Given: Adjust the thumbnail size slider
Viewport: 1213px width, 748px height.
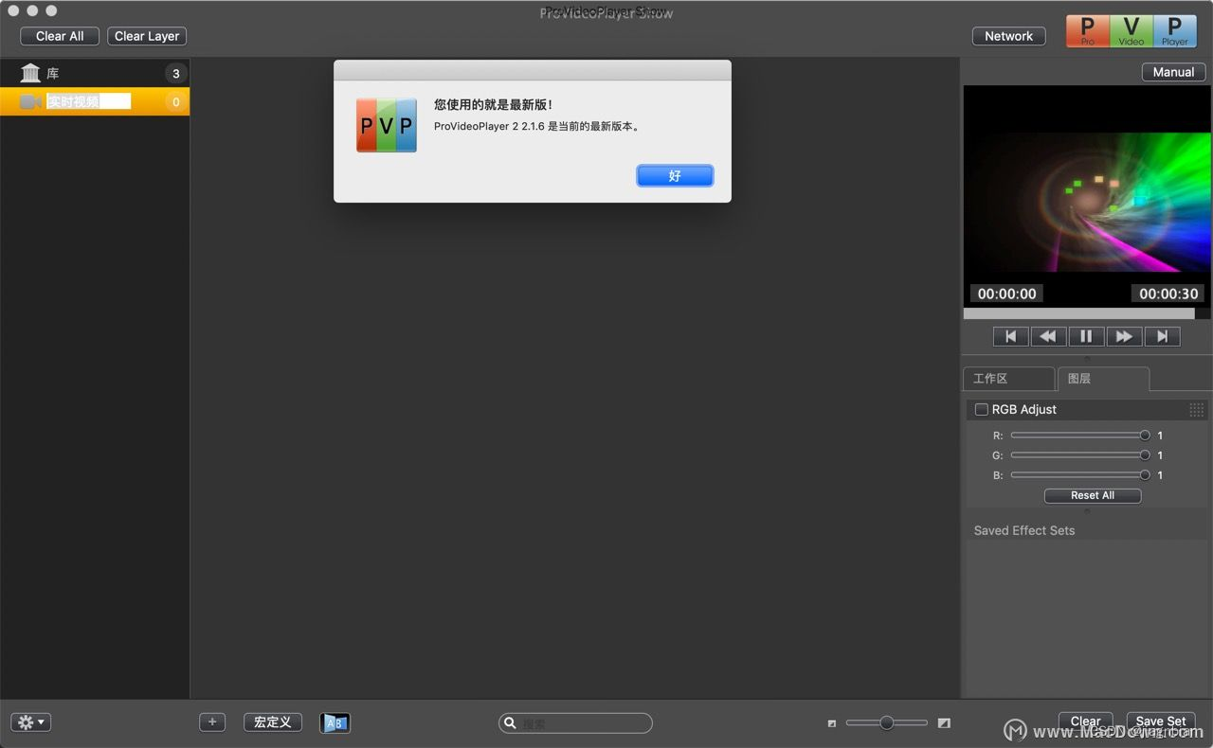Looking at the screenshot, I should point(887,722).
